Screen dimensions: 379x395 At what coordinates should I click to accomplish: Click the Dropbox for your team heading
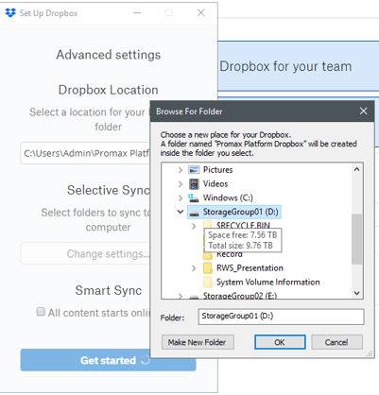tap(285, 66)
